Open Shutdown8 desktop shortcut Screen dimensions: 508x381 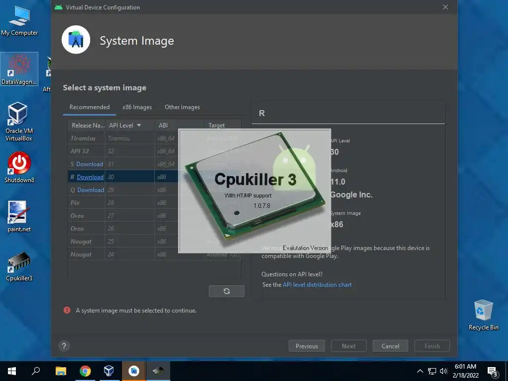pos(19,168)
